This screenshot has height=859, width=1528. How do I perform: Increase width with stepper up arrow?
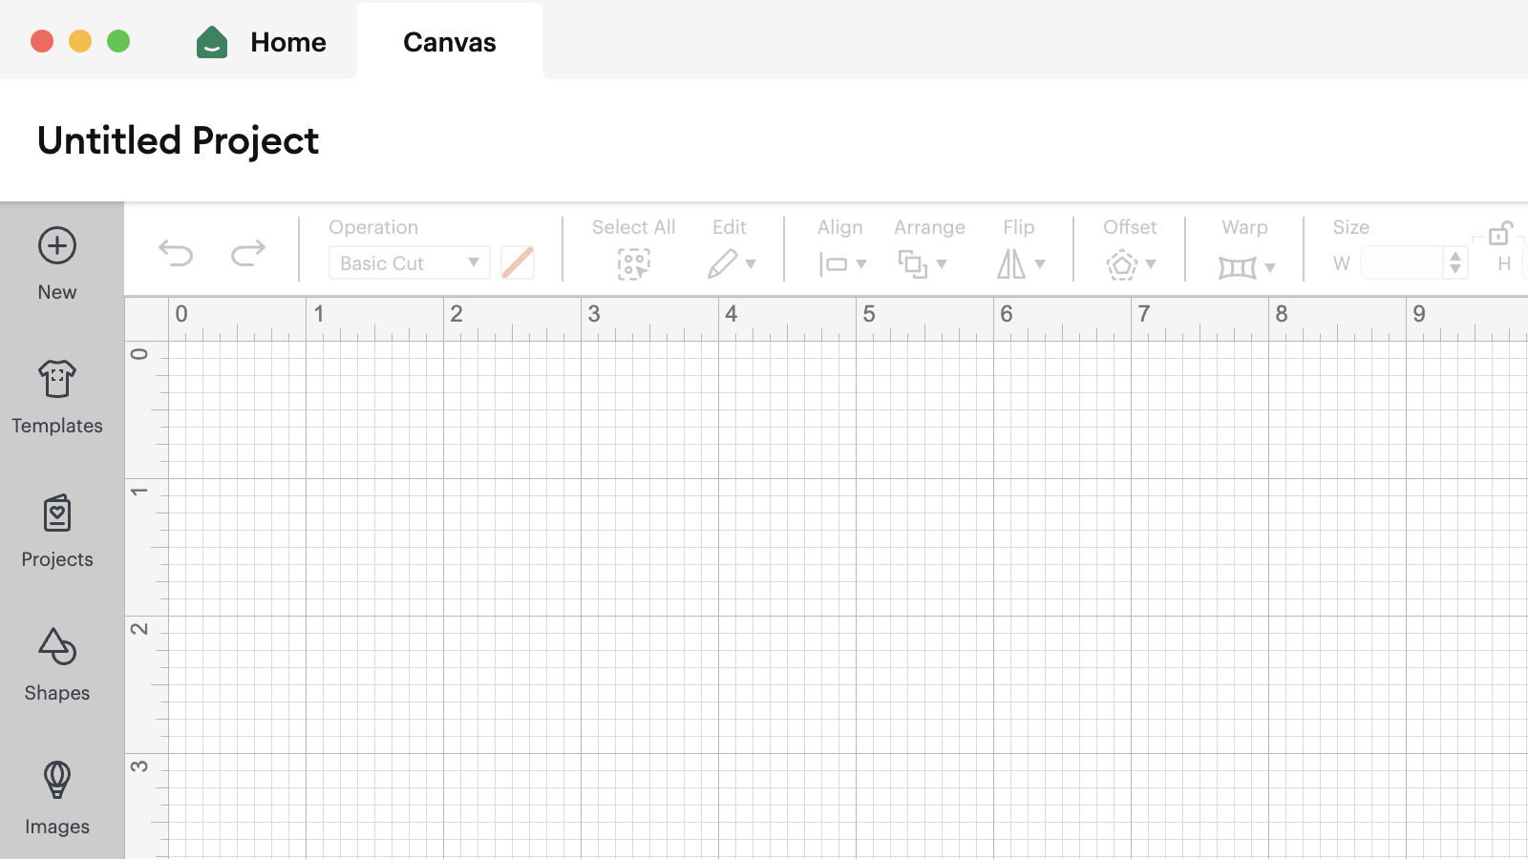(1455, 256)
